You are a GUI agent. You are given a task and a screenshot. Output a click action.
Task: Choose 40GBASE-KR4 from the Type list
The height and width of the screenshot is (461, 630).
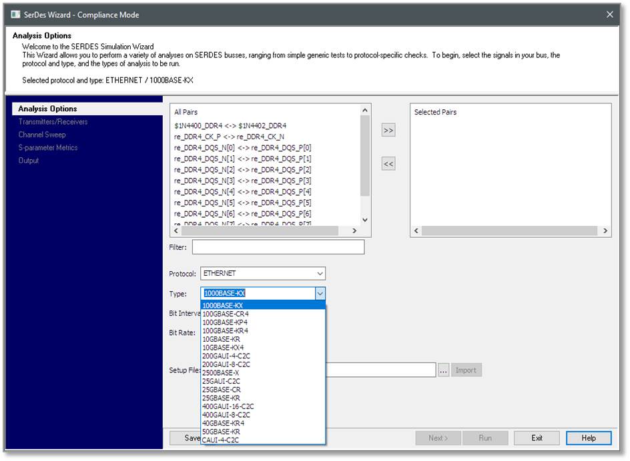coord(263,423)
